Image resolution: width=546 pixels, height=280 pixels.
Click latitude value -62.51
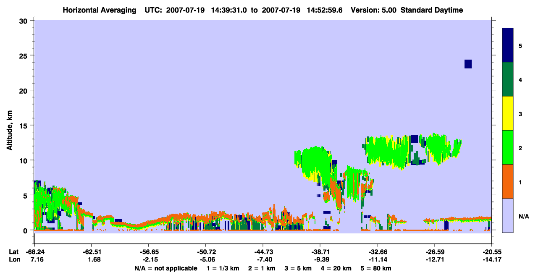click(x=91, y=252)
